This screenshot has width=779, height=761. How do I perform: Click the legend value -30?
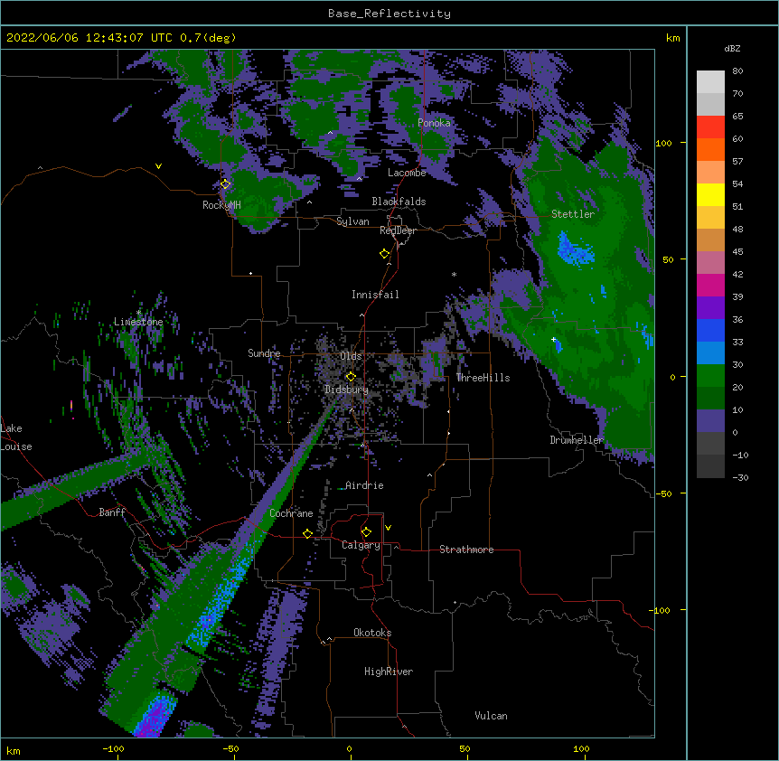740,478
